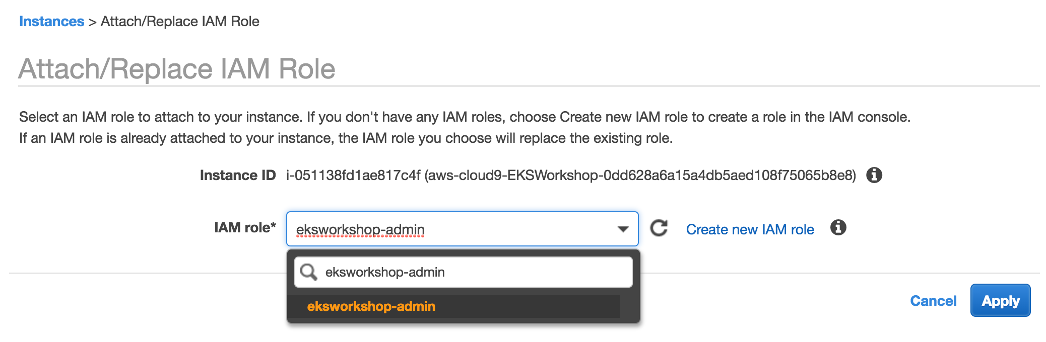Focus the role search text box
The image size is (1046, 342).
tap(474, 272)
